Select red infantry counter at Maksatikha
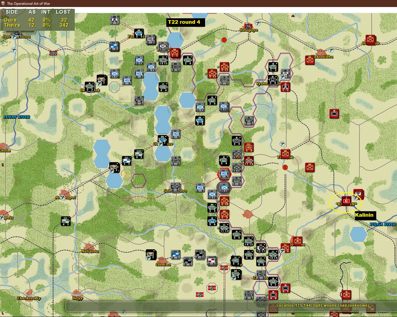The image size is (397, 317). tap(310, 60)
